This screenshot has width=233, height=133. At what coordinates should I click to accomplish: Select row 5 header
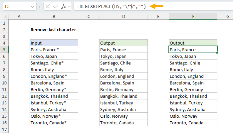(4, 50)
